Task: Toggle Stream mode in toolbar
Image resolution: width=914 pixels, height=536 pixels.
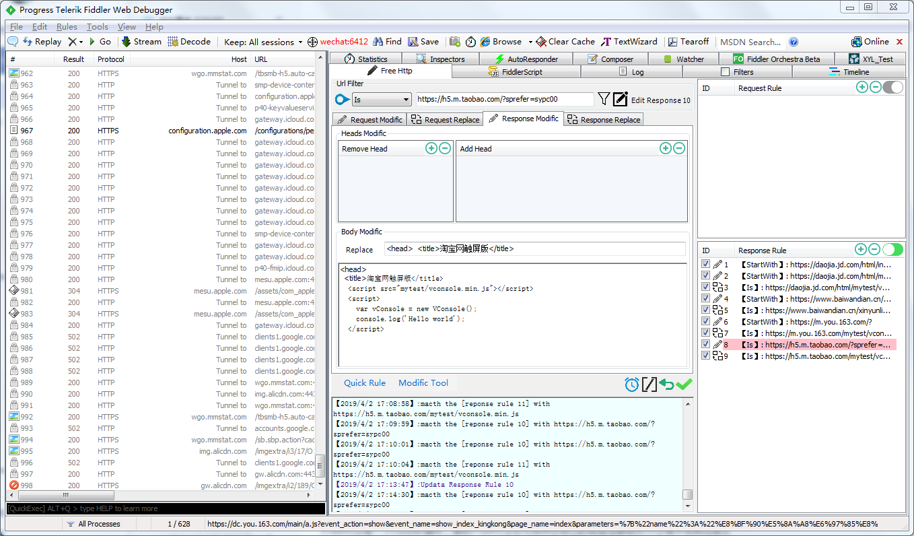Action: pyautogui.click(x=141, y=42)
